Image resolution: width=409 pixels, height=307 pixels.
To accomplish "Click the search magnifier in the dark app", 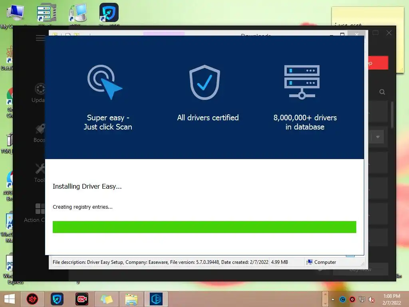I will [382, 92].
